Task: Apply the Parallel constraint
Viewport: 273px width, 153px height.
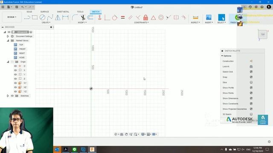Action: 130,17
